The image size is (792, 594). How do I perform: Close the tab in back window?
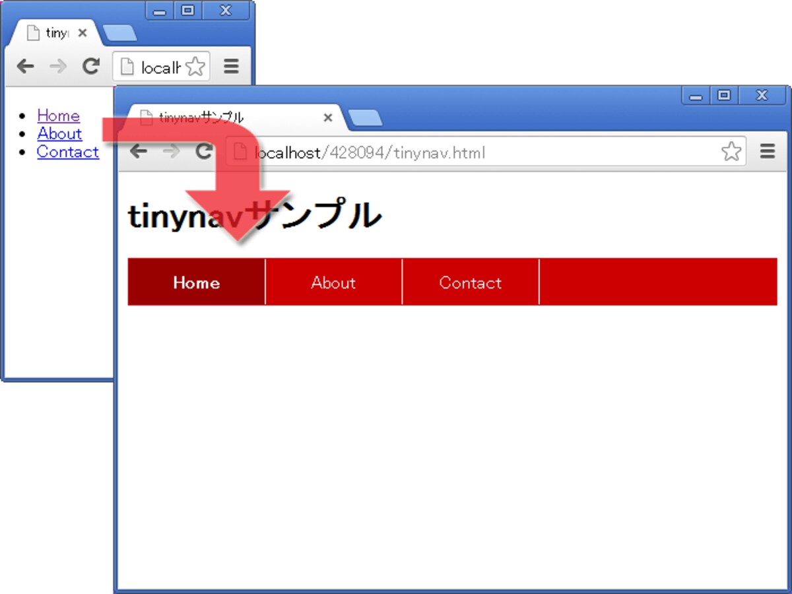(x=82, y=33)
